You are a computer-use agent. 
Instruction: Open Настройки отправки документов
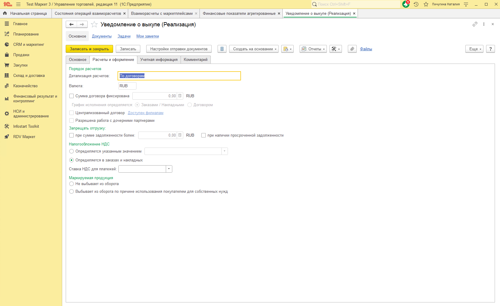[179, 49]
